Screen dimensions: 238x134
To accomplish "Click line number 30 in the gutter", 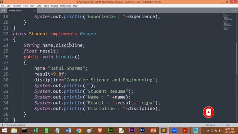I will click(x=6, y=80).
